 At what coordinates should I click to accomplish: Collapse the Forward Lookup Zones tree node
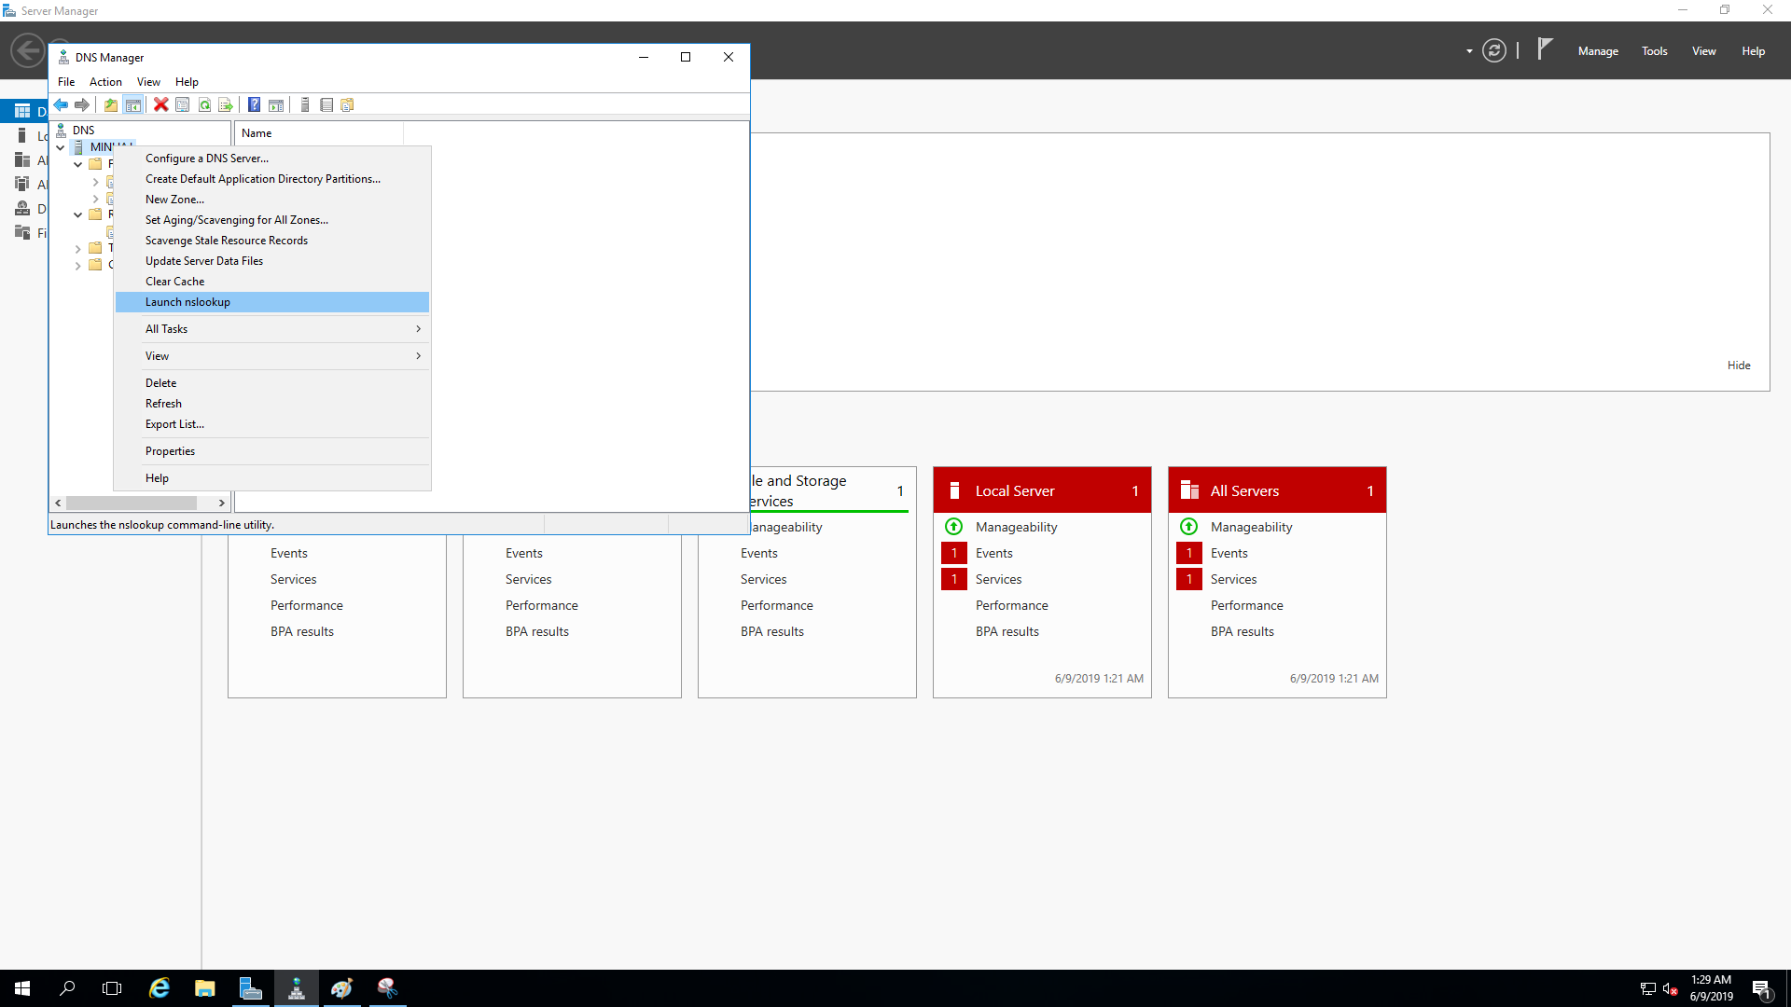tap(78, 164)
